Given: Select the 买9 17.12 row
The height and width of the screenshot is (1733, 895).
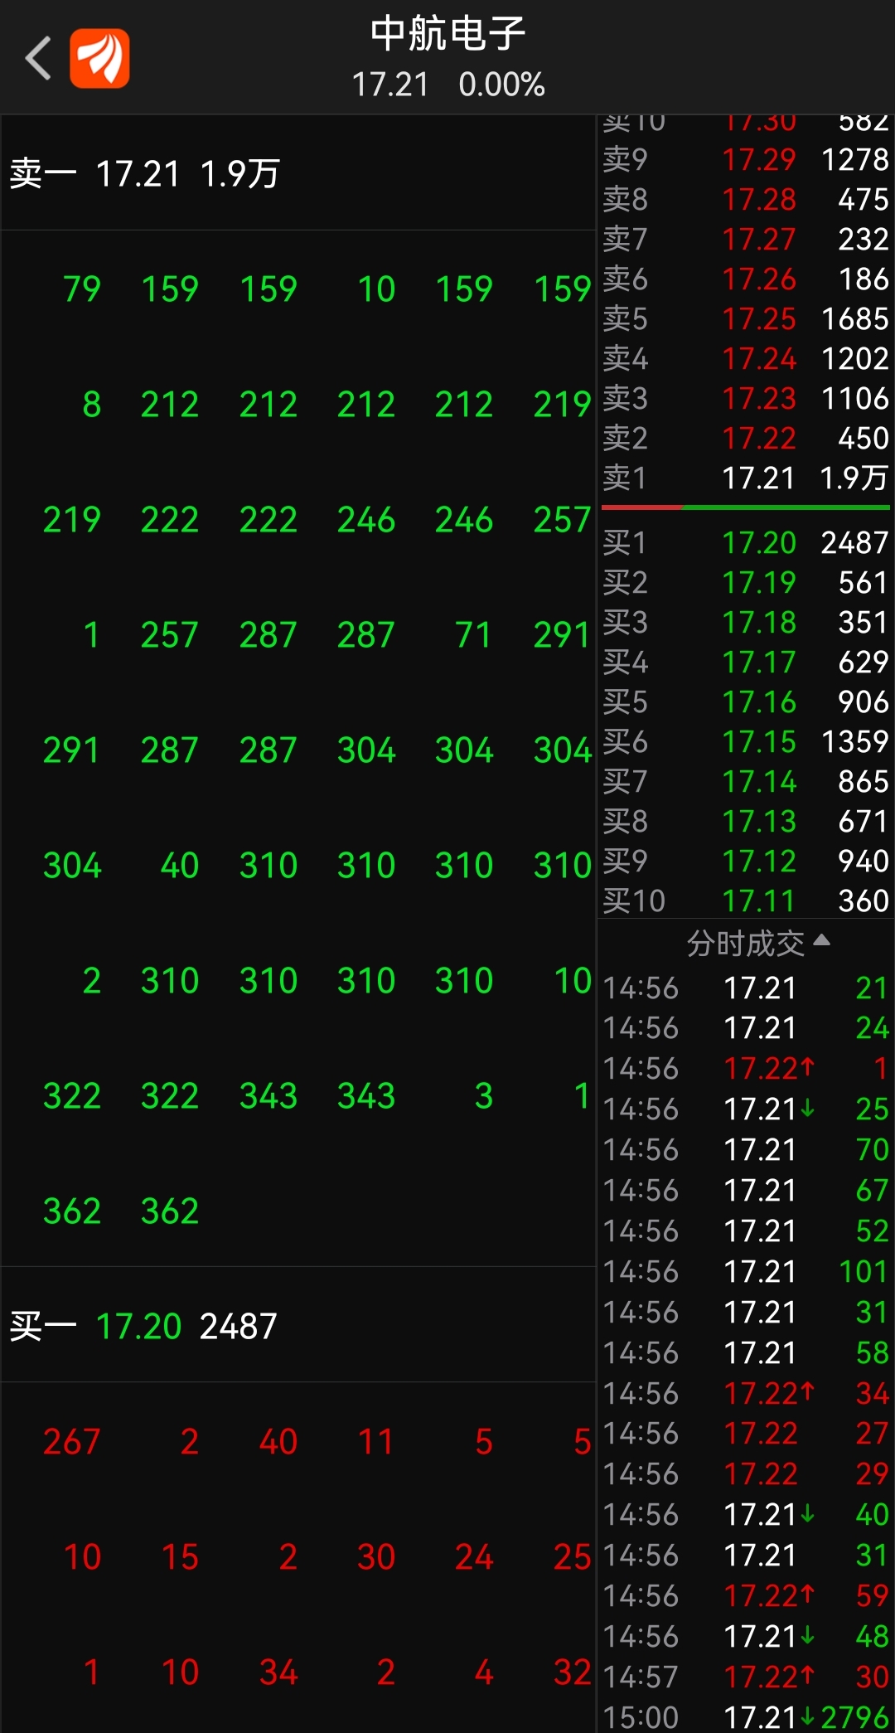Looking at the screenshot, I should click(746, 861).
